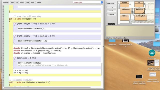Click the horizontal scrollbar in class diagram
Screen dimensions: 160x90
pyautogui.click(x=126, y=24)
